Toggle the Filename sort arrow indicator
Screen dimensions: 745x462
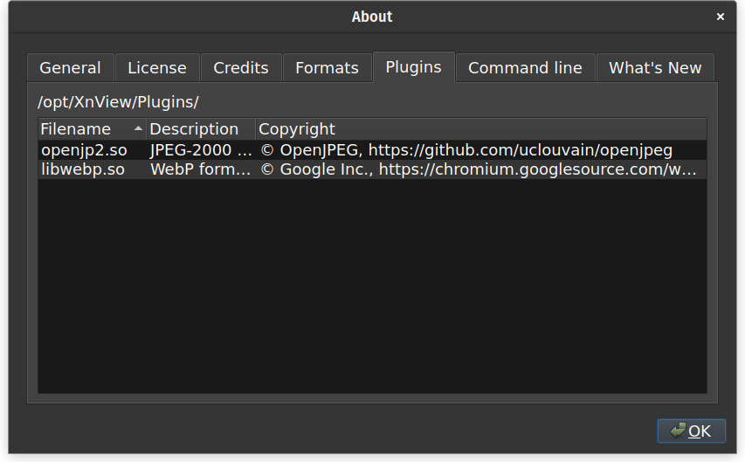(138, 129)
